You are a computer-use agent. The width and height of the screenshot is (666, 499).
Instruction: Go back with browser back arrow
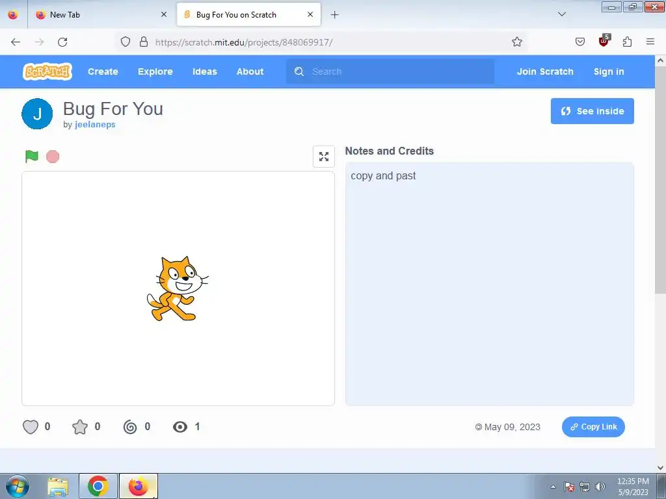16,42
